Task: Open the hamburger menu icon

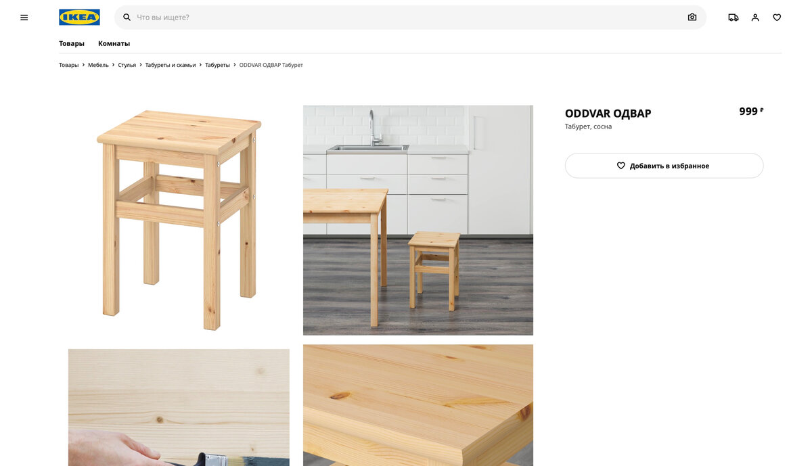Action: click(24, 18)
